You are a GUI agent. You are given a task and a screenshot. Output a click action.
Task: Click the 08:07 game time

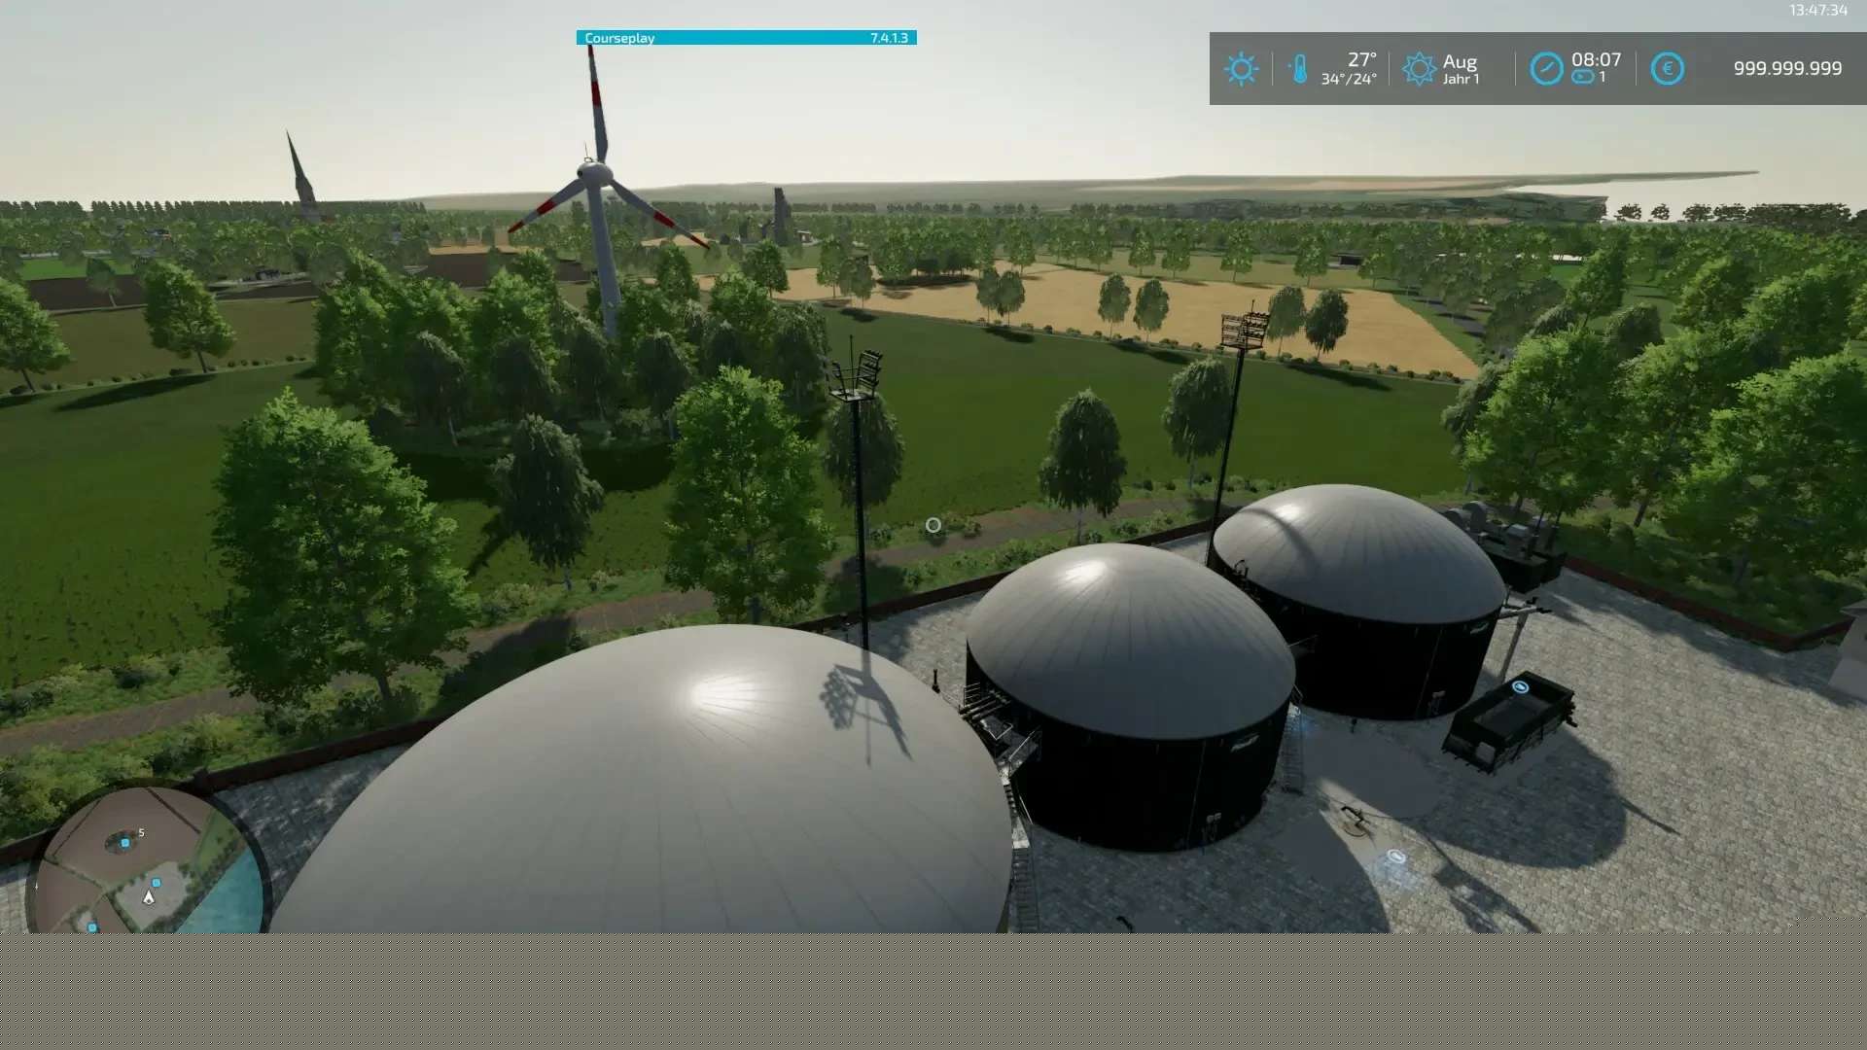click(1596, 60)
